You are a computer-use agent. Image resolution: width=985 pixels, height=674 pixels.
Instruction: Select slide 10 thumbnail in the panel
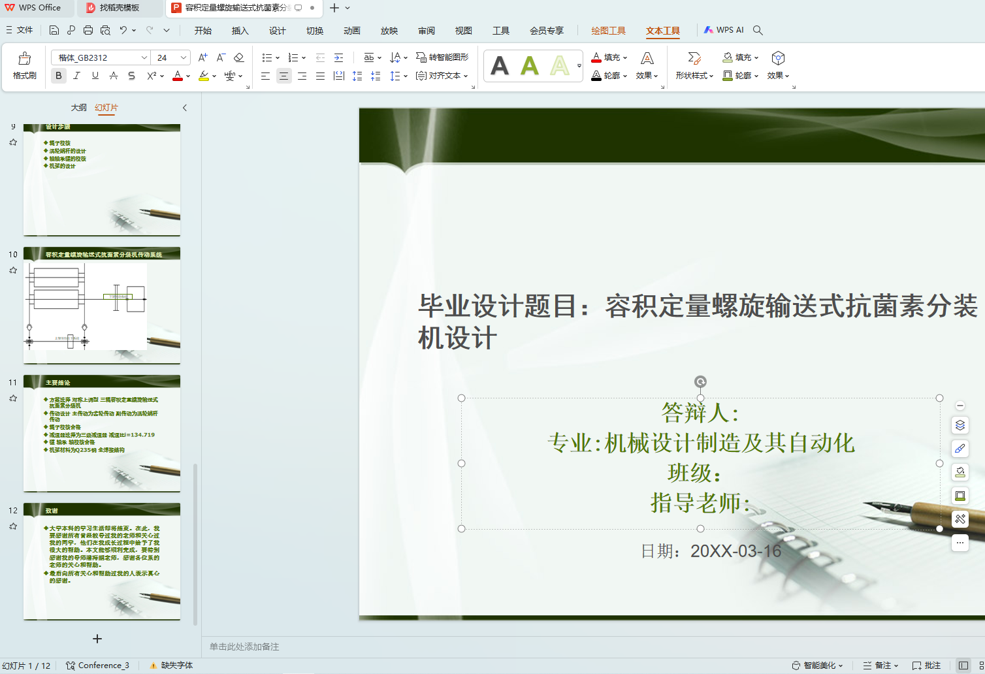click(102, 306)
